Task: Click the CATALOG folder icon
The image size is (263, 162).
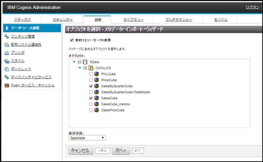Action: point(91,68)
